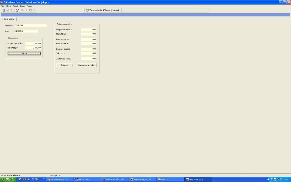Open the Windows Start menu
The width and height of the screenshot is (291, 182).
click(8, 179)
